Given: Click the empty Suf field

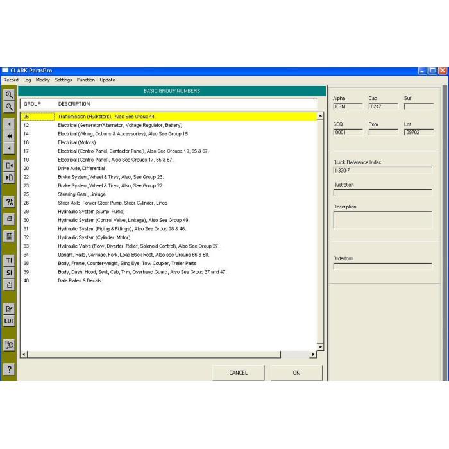Looking at the screenshot, I should tap(419, 106).
